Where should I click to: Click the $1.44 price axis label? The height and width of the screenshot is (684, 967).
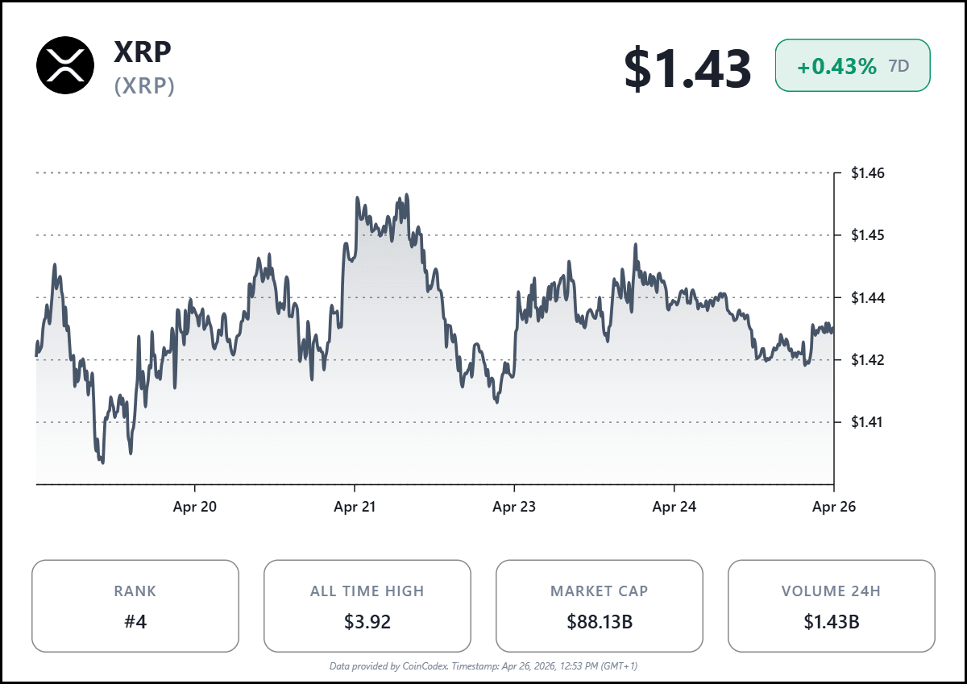[868, 297]
